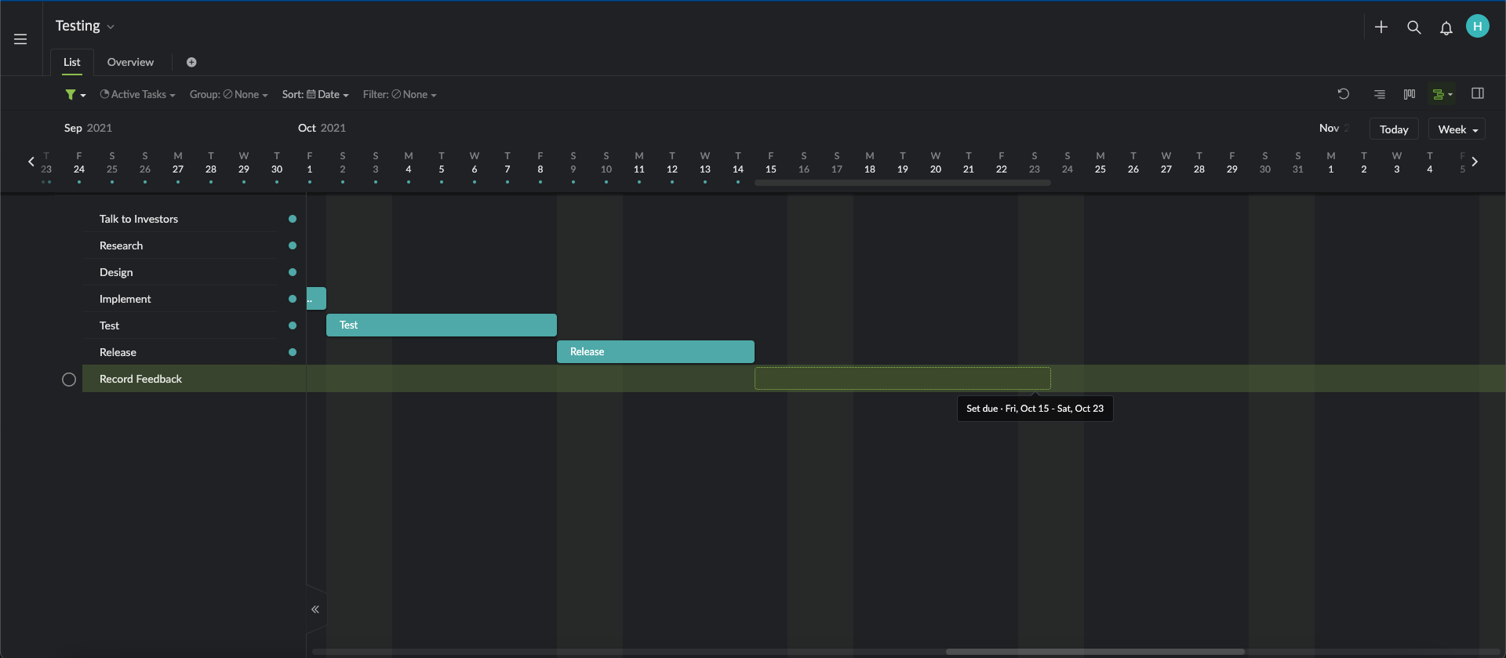Select the Implement task name

[x=125, y=299]
